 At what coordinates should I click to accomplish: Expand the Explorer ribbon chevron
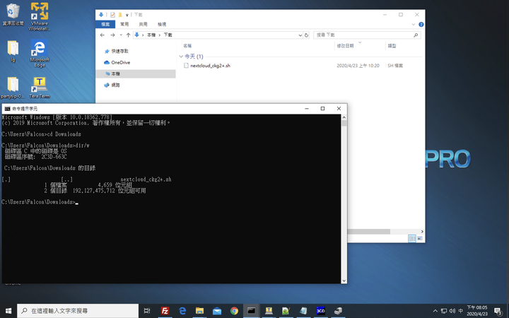(414, 24)
